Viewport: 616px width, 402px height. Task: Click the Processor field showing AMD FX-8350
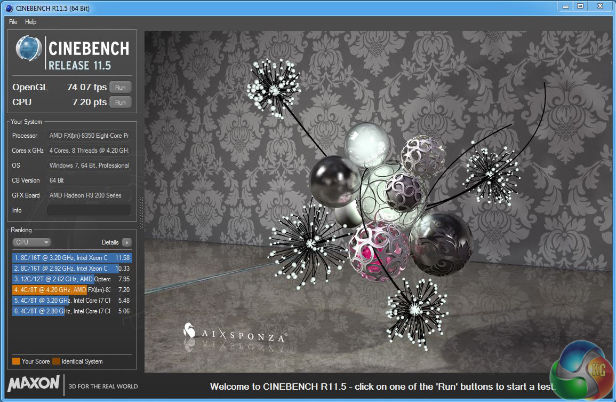(x=89, y=136)
